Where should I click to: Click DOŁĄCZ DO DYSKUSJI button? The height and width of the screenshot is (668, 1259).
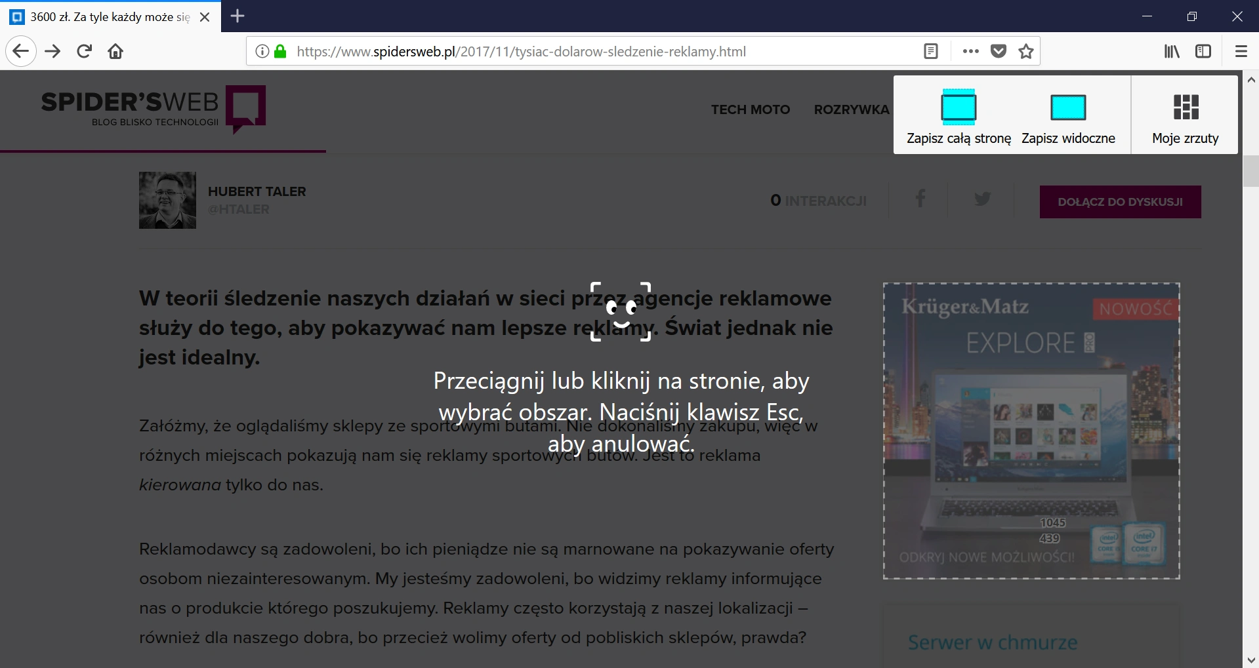pyautogui.click(x=1120, y=202)
